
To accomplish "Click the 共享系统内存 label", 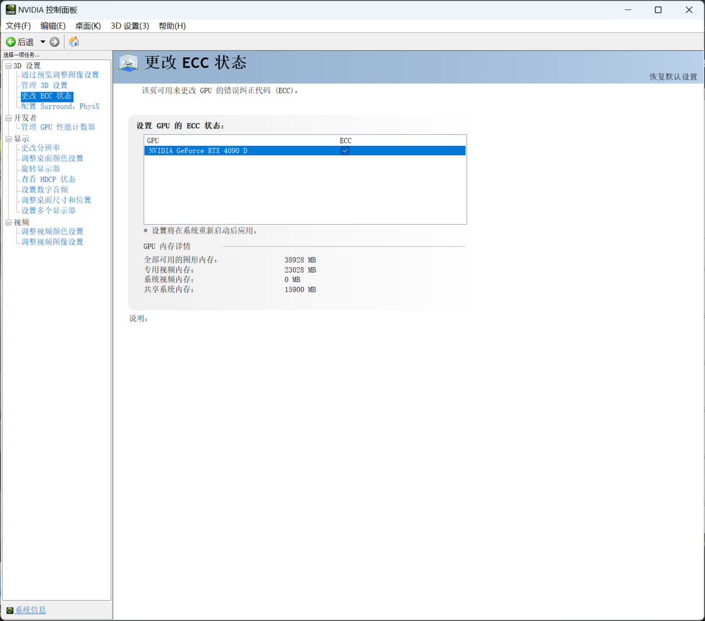I will (169, 290).
